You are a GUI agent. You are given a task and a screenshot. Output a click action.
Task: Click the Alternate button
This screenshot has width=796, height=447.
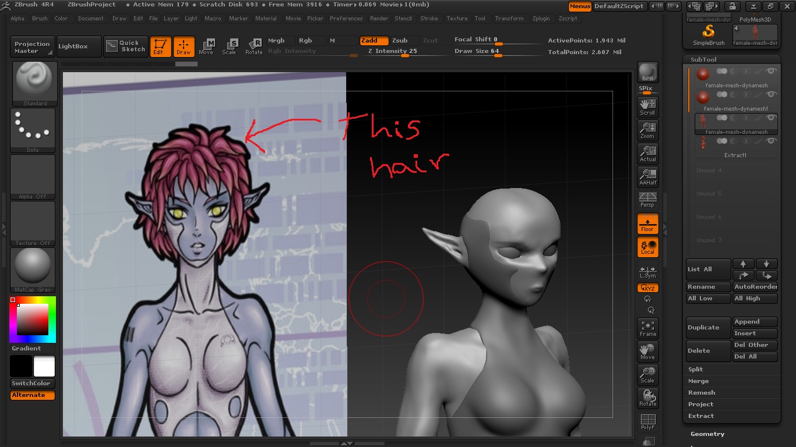click(33, 395)
